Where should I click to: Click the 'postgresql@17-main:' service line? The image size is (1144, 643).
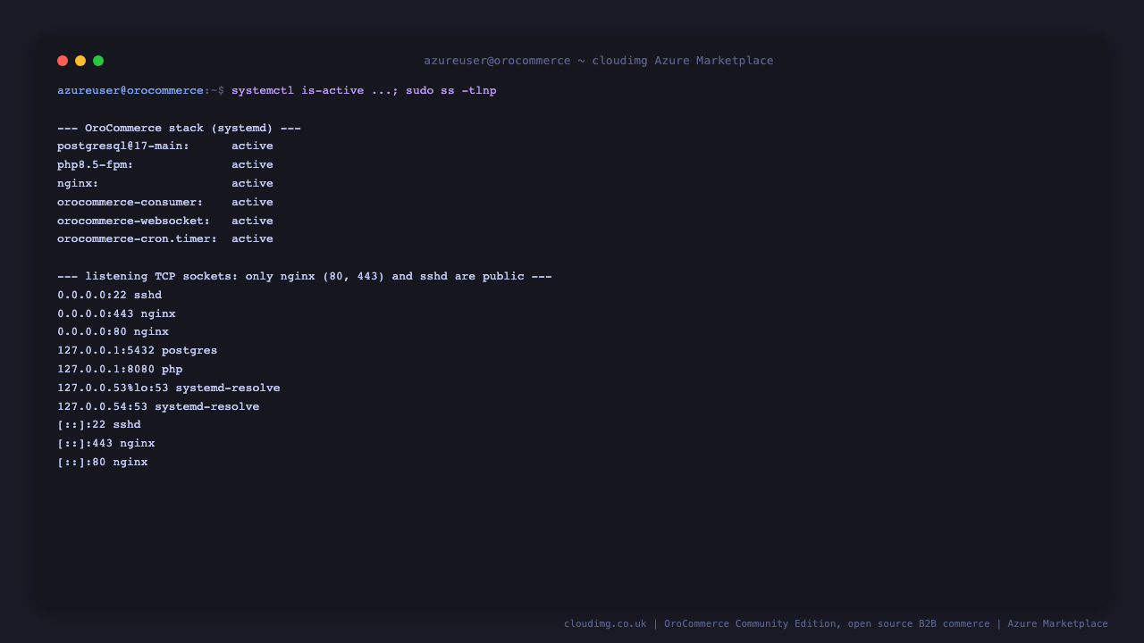pos(165,146)
